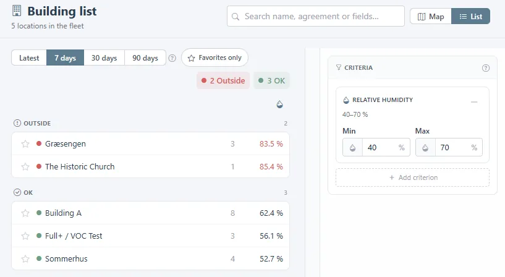Toggle the Favorites only filter
This screenshot has height=277, width=505.
[214, 58]
